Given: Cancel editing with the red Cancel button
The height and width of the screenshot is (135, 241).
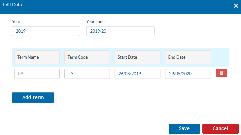Looking at the screenshot, I should click(x=221, y=128).
